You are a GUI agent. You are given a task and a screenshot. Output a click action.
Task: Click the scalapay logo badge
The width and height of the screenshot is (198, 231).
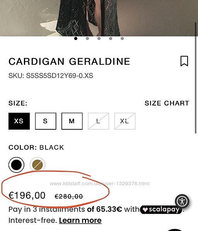point(161,209)
